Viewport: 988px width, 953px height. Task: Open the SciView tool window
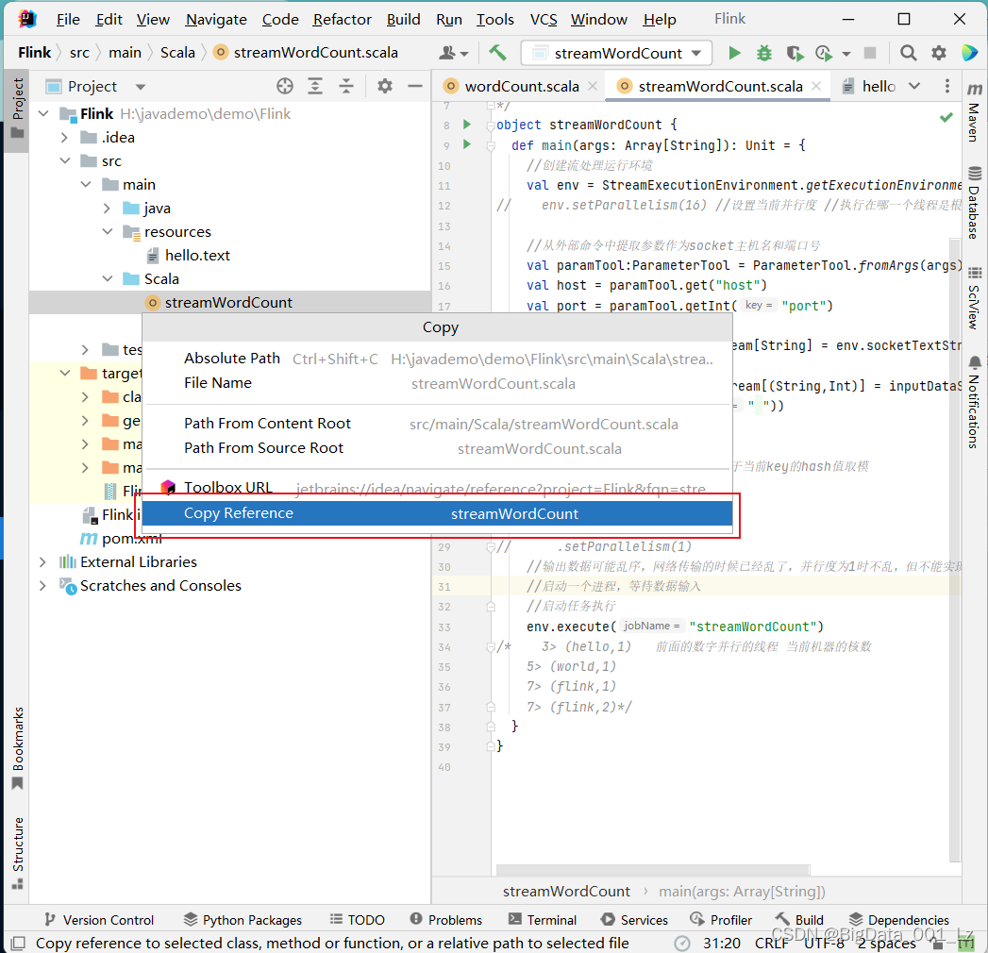974,298
